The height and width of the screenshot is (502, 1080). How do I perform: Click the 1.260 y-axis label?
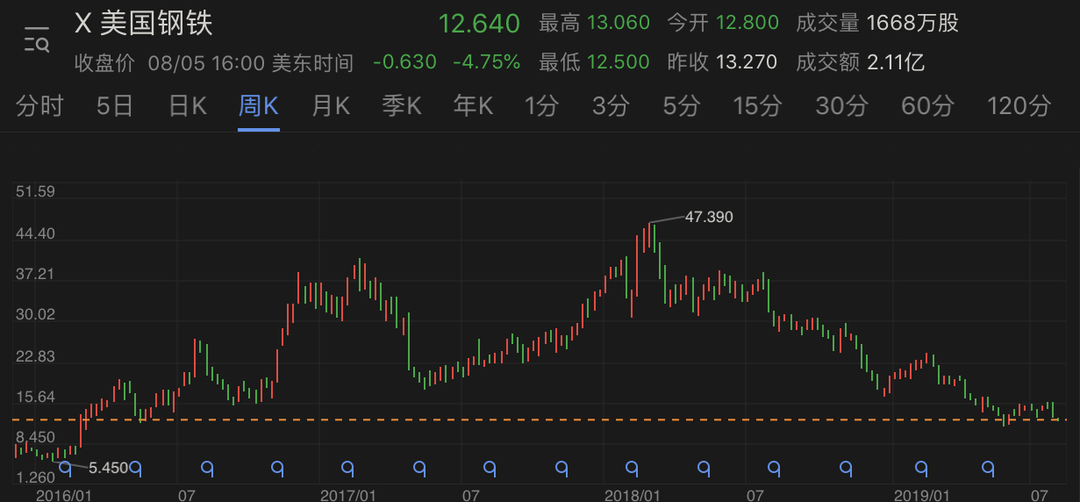pos(35,478)
